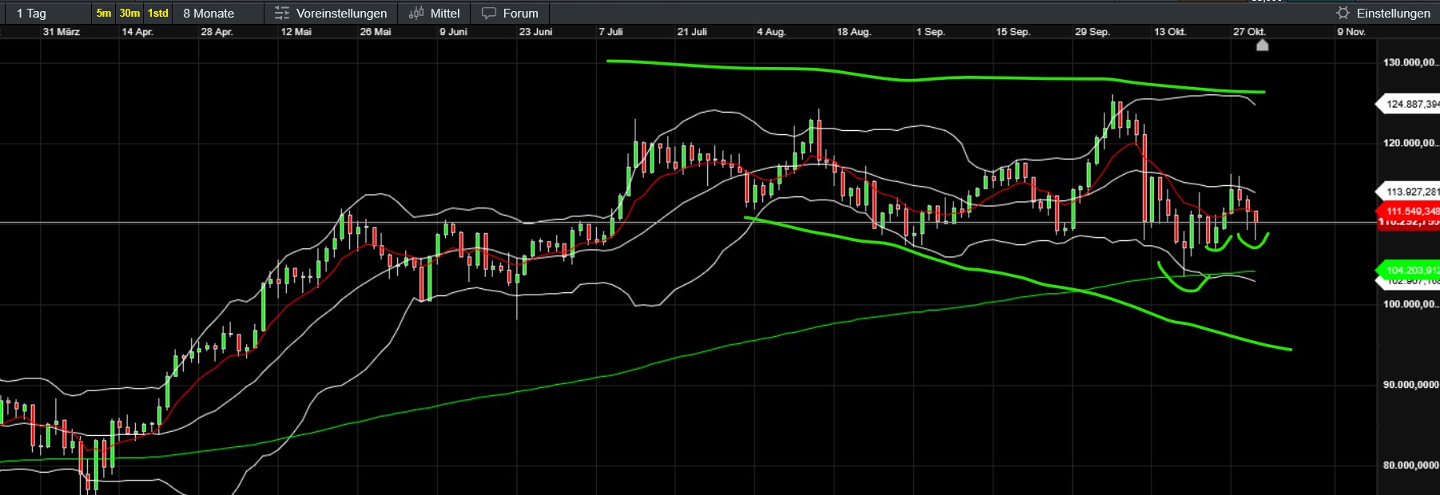Open the Forum menu item
This screenshot has height=495, width=1440.
pyautogui.click(x=520, y=13)
